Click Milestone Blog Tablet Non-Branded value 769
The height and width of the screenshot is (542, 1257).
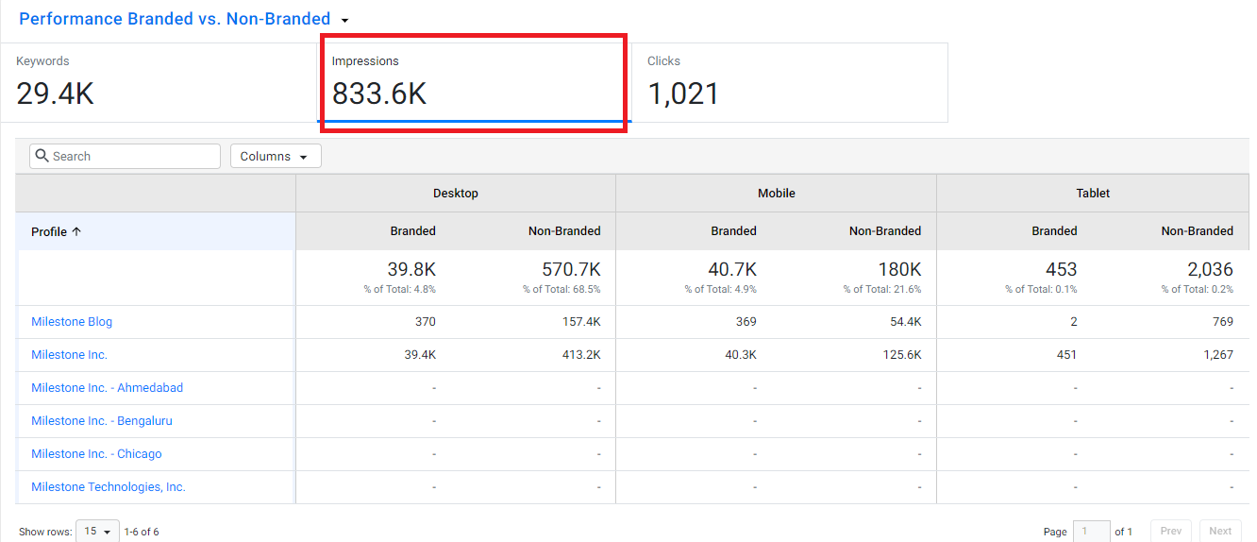(1223, 322)
